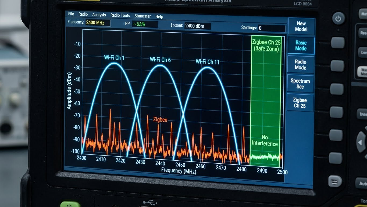Click the Frequency field showing 2400 MHz
The height and width of the screenshot is (207, 367).
98,23
